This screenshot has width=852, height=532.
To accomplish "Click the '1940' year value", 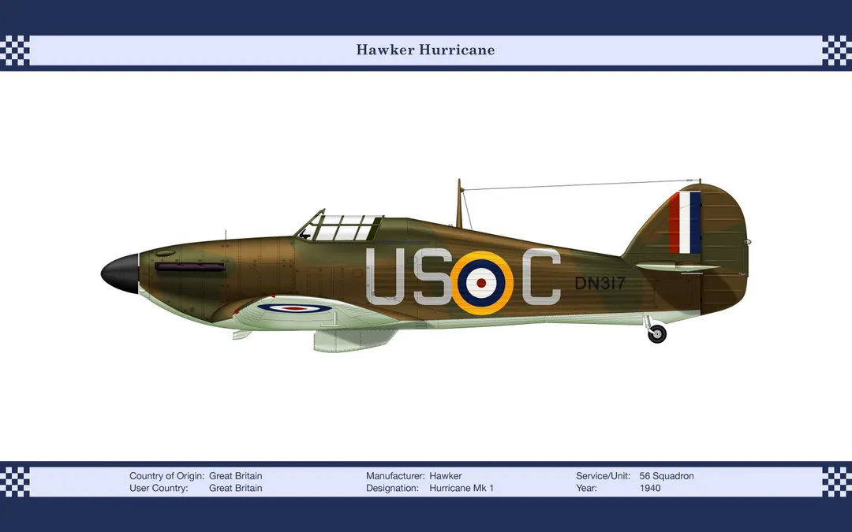I will [x=650, y=488].
